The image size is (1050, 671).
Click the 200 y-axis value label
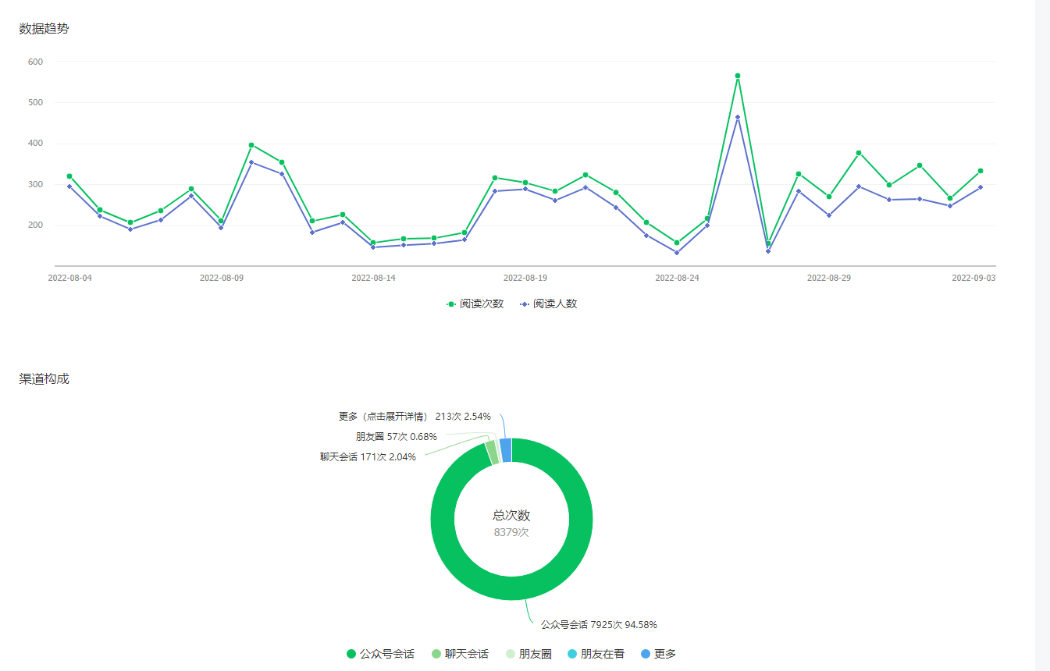(x=35, y=225)
